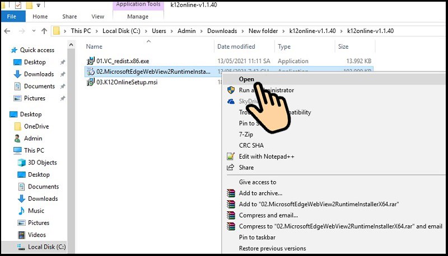Open 3D Objects folder icon

(21, 163)
